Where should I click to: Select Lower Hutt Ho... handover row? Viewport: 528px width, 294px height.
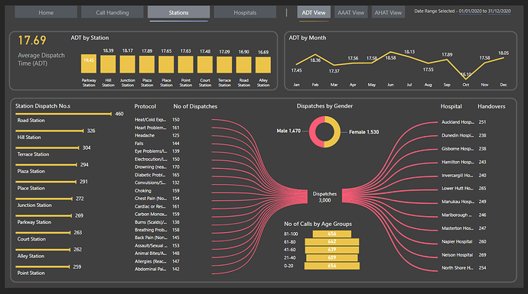pyautogui.click(x=464, y=189)
